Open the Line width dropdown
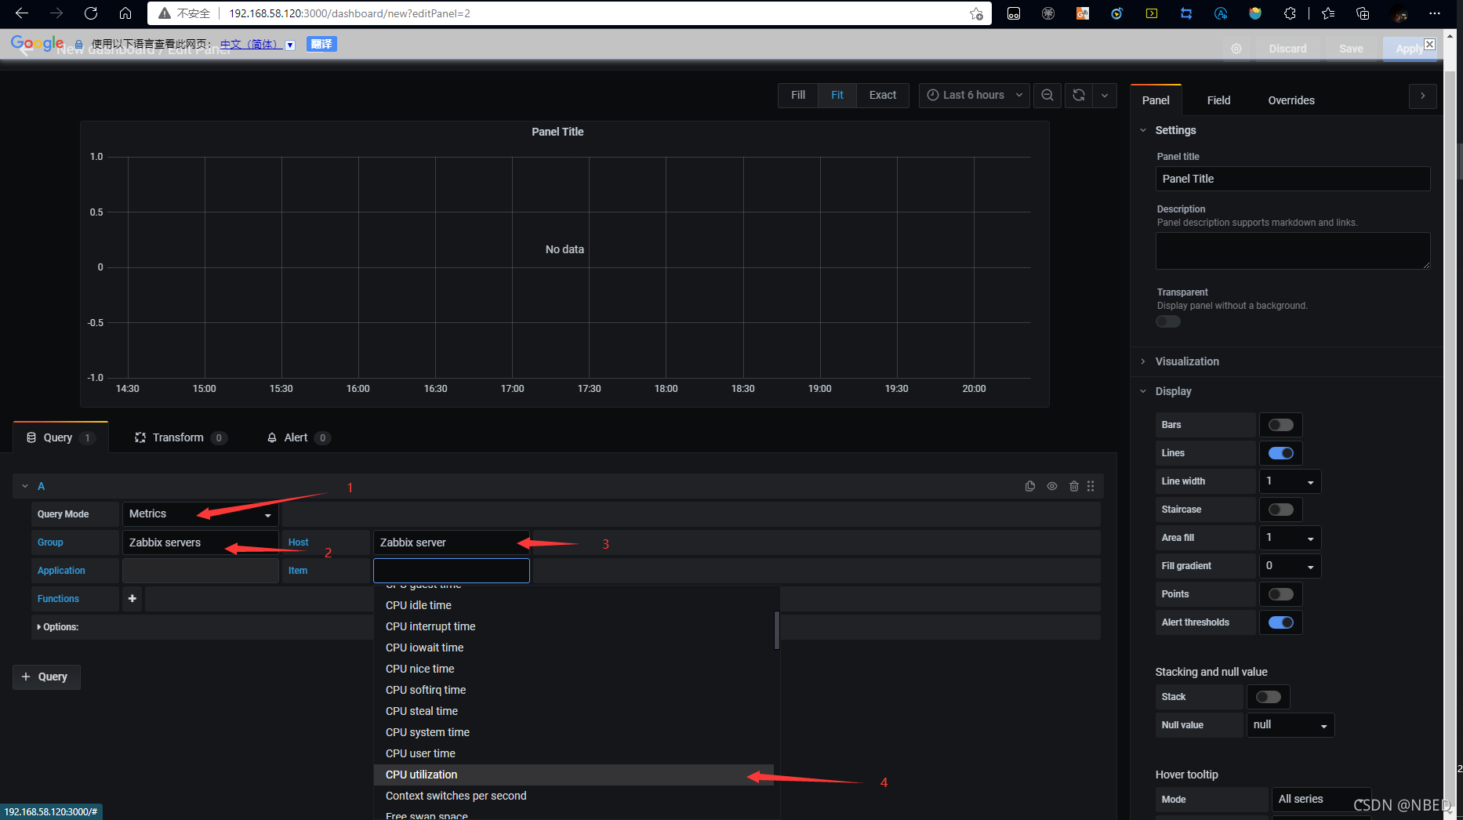The width and height of the screenshot is (1463, 820). click(1291, 481)
